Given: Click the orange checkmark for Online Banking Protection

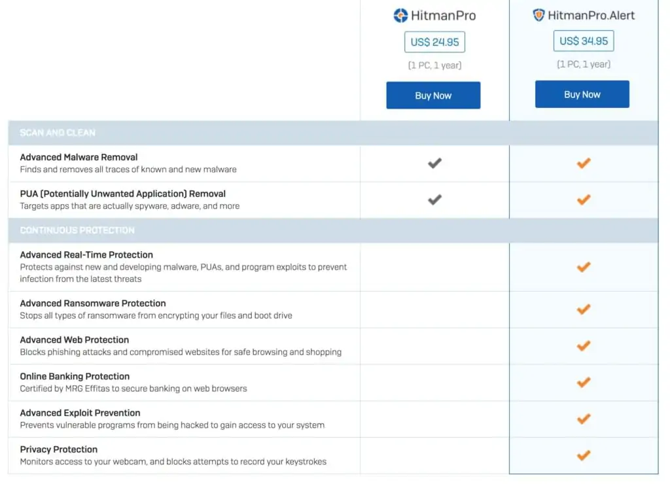Looking at the screenshot, I should (x=584, y=383).
